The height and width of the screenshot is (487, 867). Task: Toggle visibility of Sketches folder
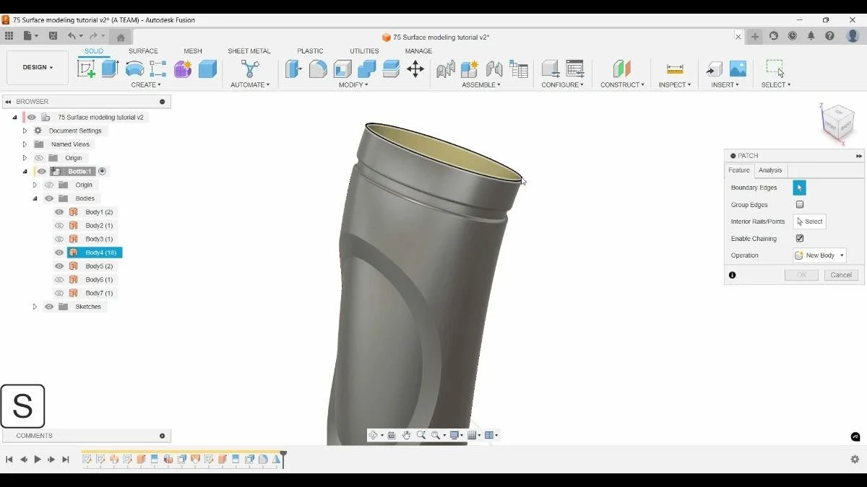click(x=49, y=307)
